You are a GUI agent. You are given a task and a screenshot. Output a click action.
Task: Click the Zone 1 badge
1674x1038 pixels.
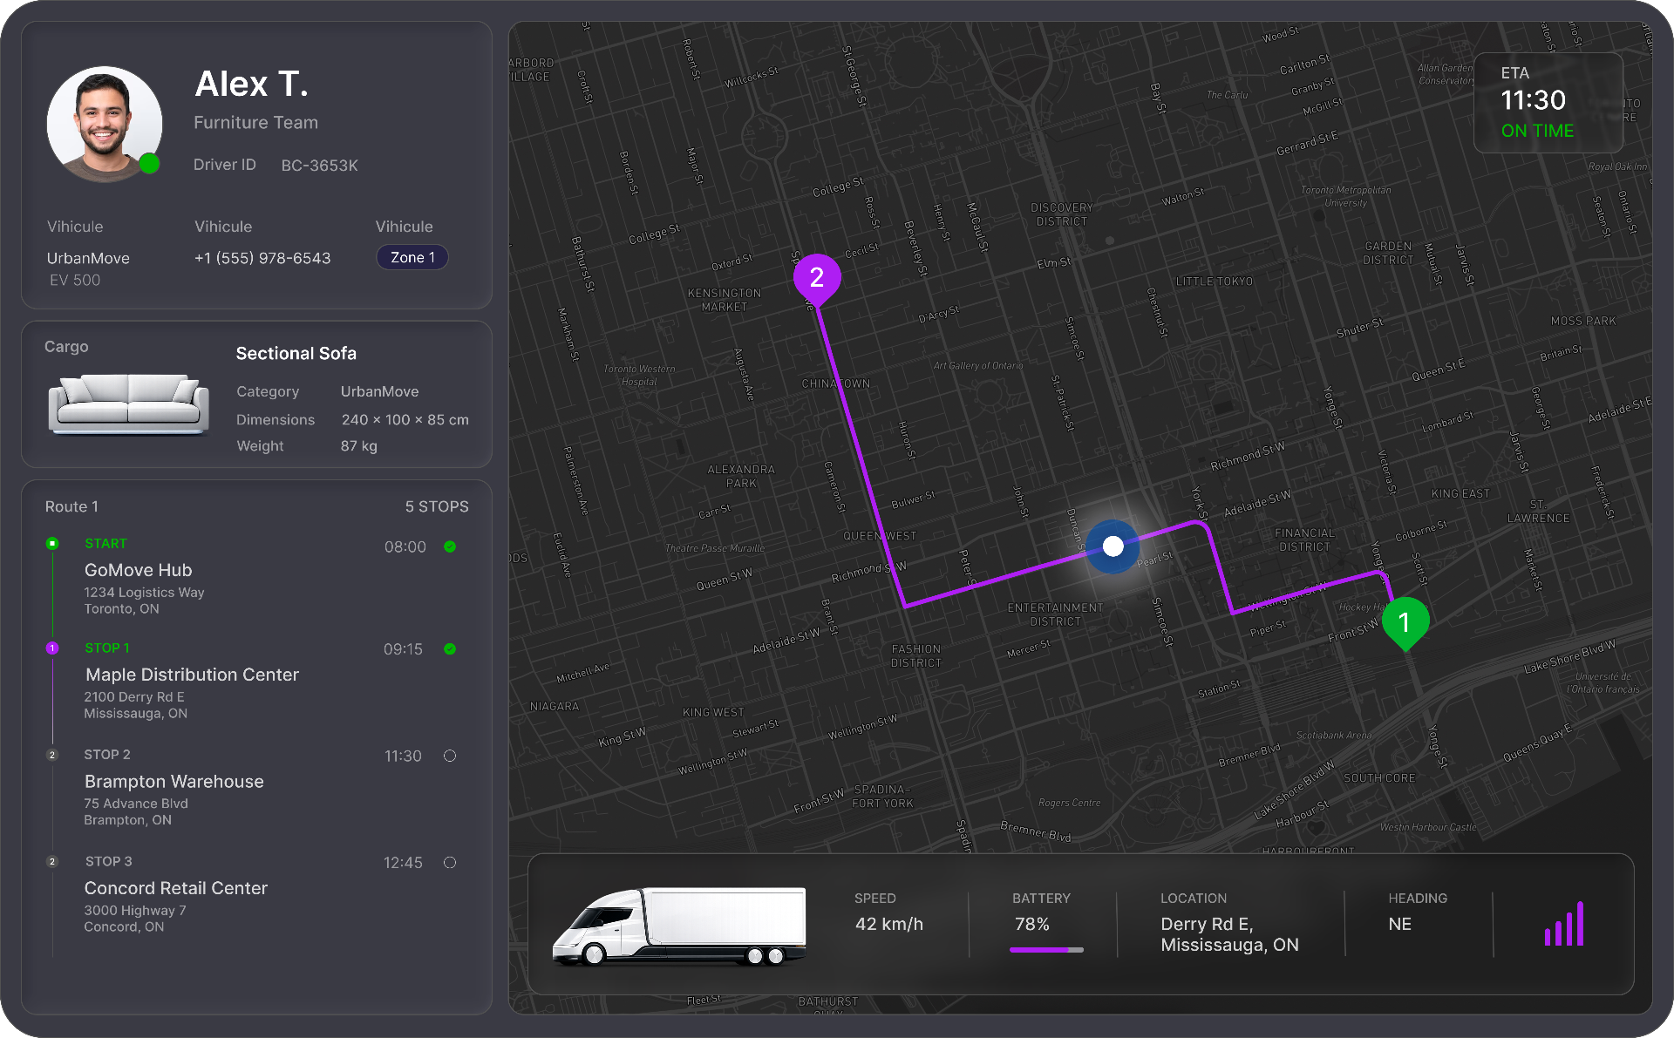[x=412, y=258]
